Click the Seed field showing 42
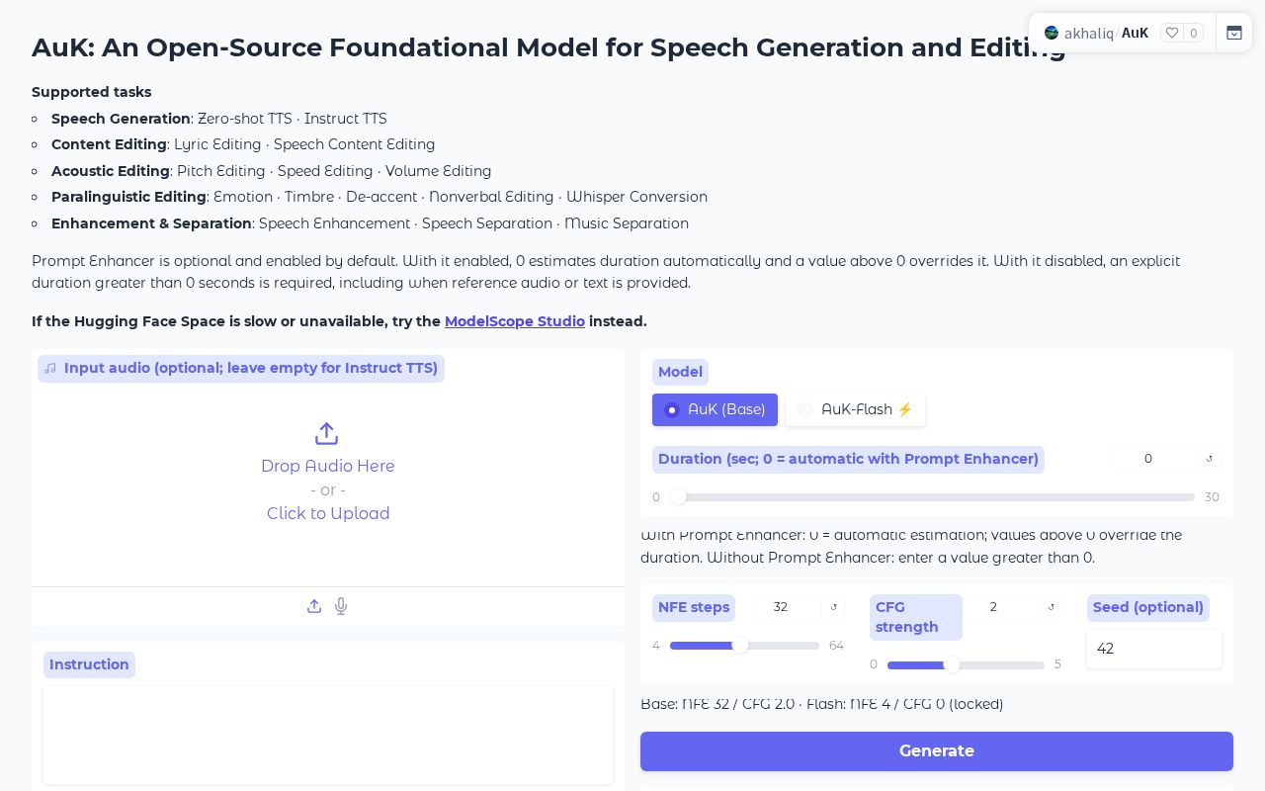 [x=1154, y=649]
